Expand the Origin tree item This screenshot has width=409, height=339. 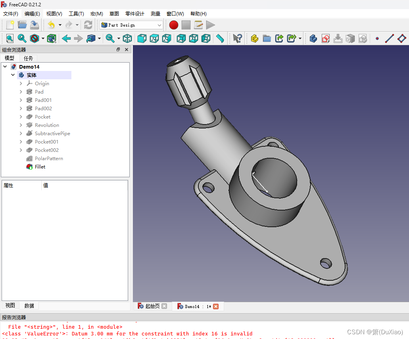21,83
